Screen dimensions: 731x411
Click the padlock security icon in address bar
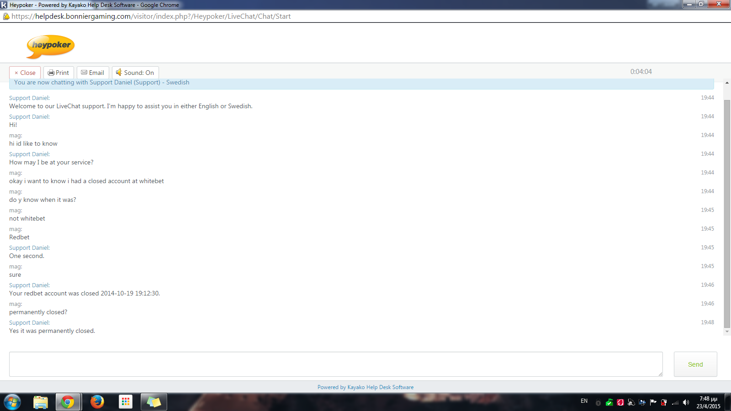point(6,16)
